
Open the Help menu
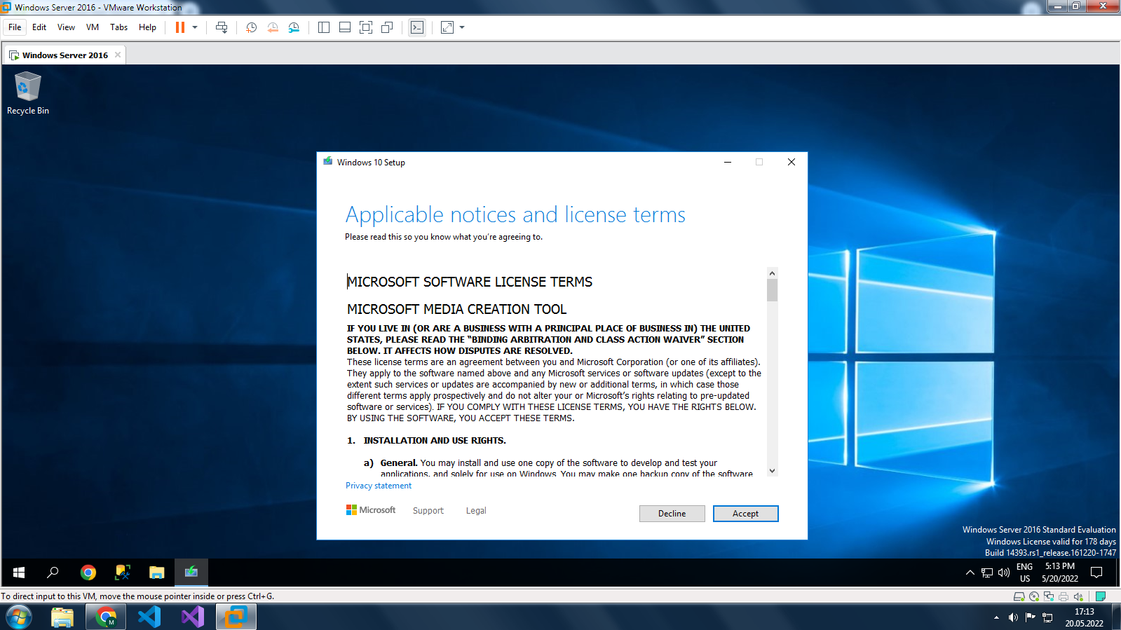coord(147,27)
